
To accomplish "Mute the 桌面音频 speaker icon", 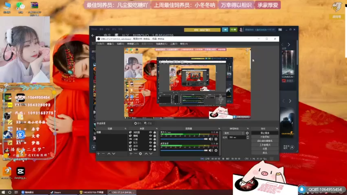I will [x=210, y=150].
